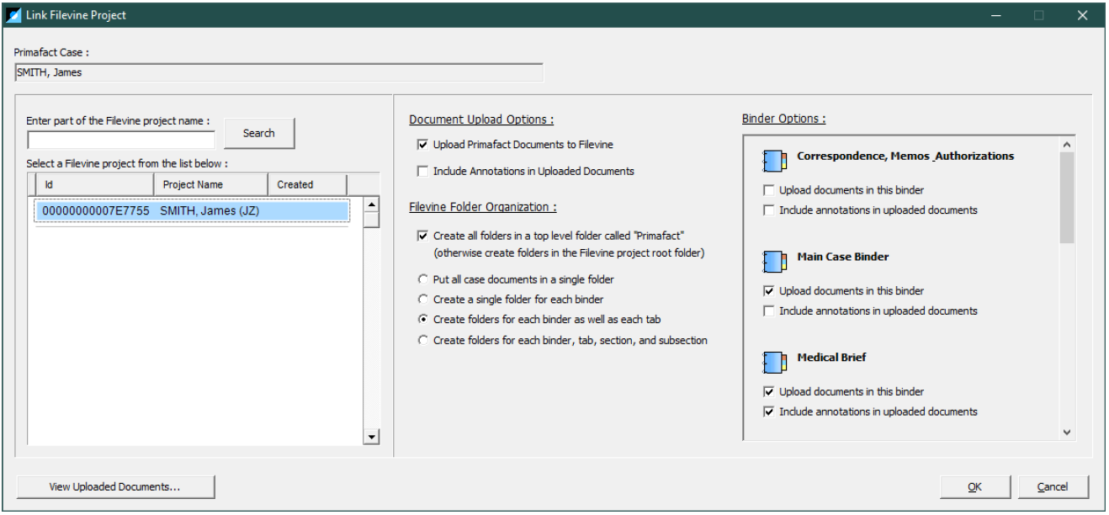Click Binder Options scroll down arrow
Image resolution: width=1109 pixels, height=515 pixels.
click(1067, 433)
